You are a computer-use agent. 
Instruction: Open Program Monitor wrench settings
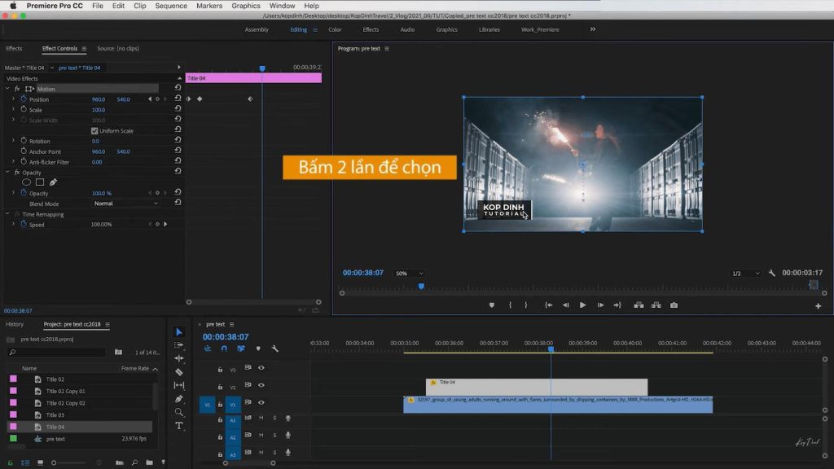click(x=772, y=274)
